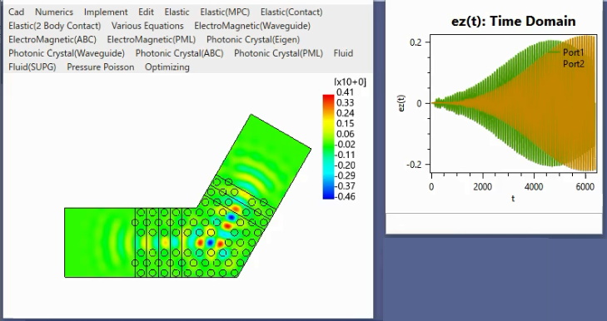Click the t horizontal axis label

tap(513, 199)
